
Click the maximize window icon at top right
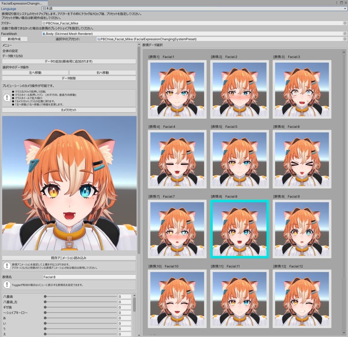[341, 2]
